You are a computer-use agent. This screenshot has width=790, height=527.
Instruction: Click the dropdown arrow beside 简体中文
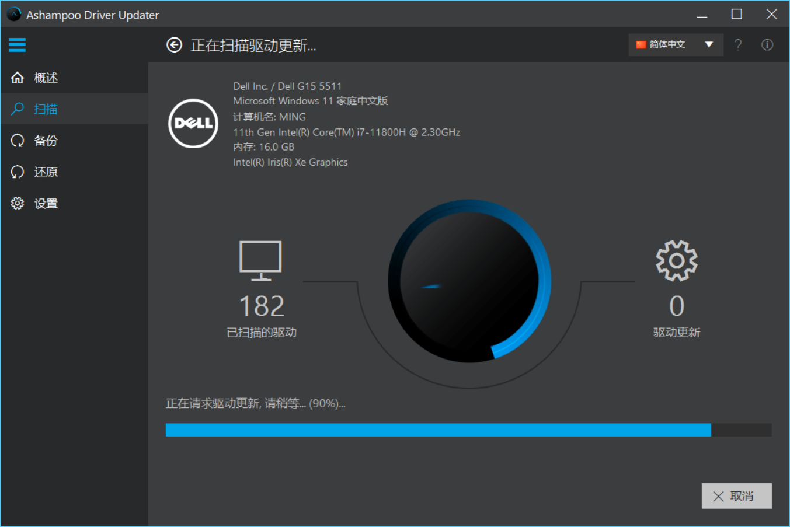tap(709, 44)
